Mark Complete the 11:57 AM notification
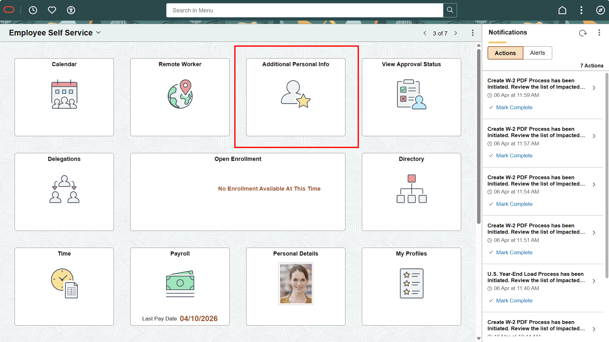This screenshot has width=609, height=342. tap(514, 155)
